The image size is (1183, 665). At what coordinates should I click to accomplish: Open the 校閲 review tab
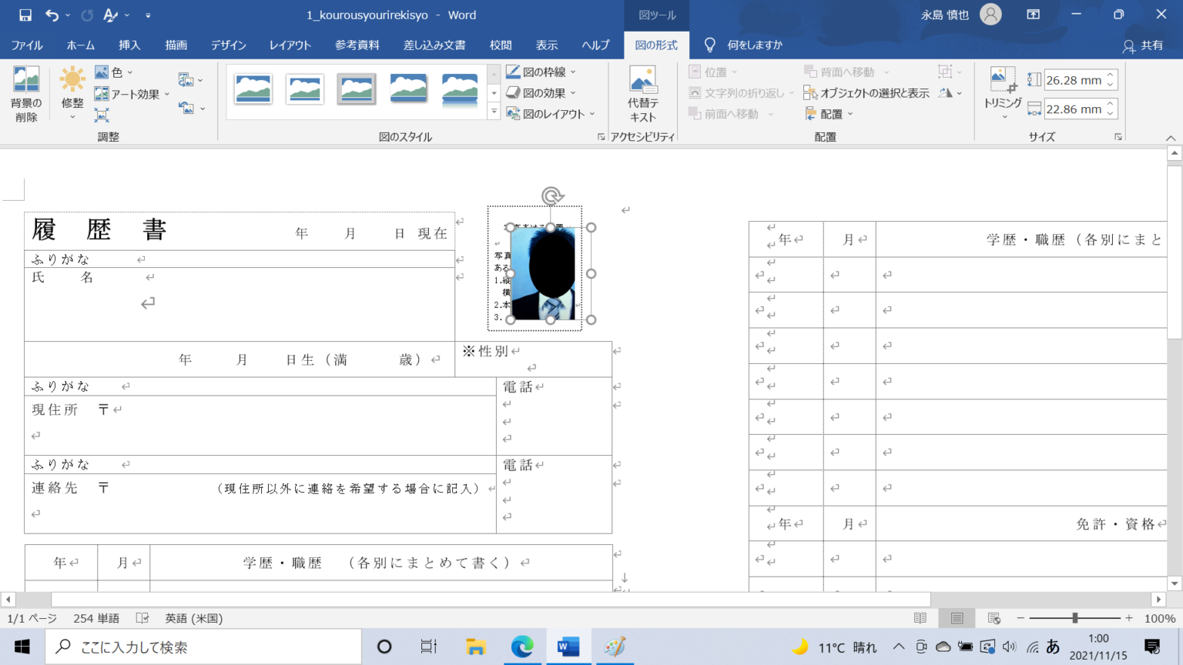point(501,45)
